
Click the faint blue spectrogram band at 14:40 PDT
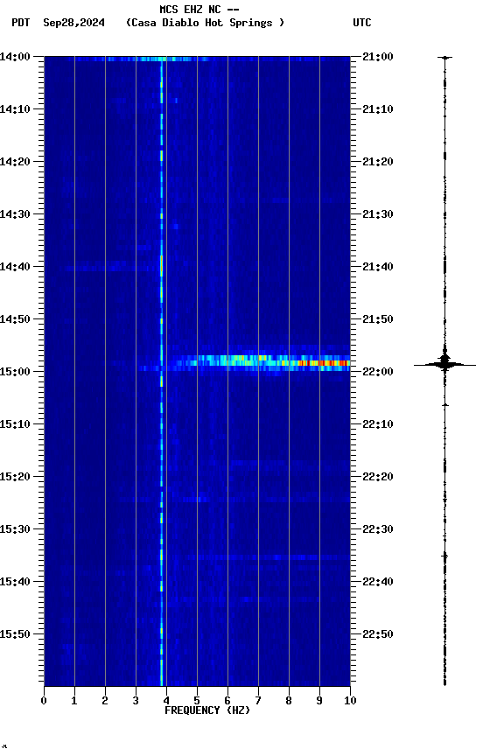[111, 266]
